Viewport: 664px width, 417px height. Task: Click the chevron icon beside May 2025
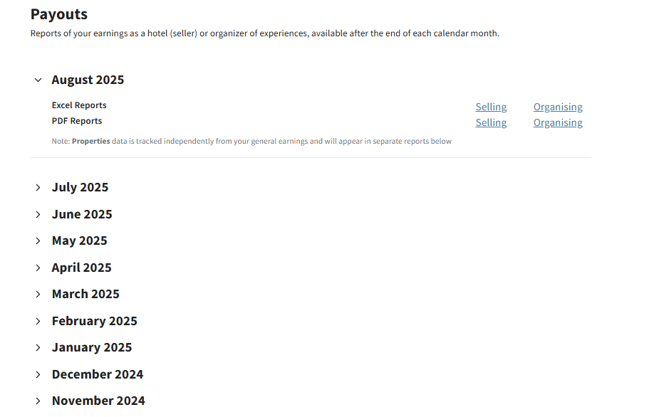(38, 241)
